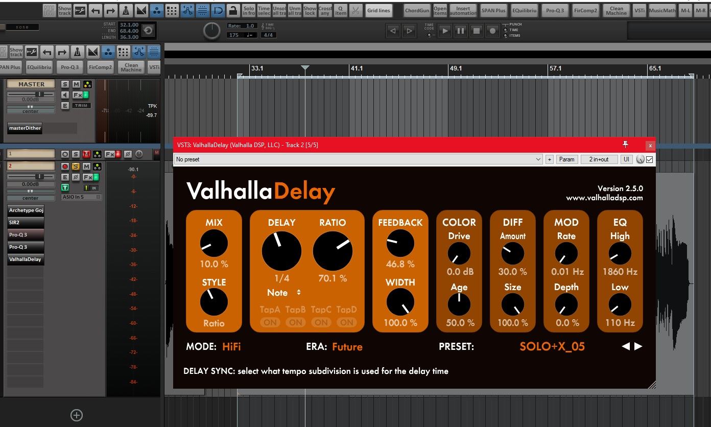Click the Master track speaker mono icon

(x=65, y=95)
